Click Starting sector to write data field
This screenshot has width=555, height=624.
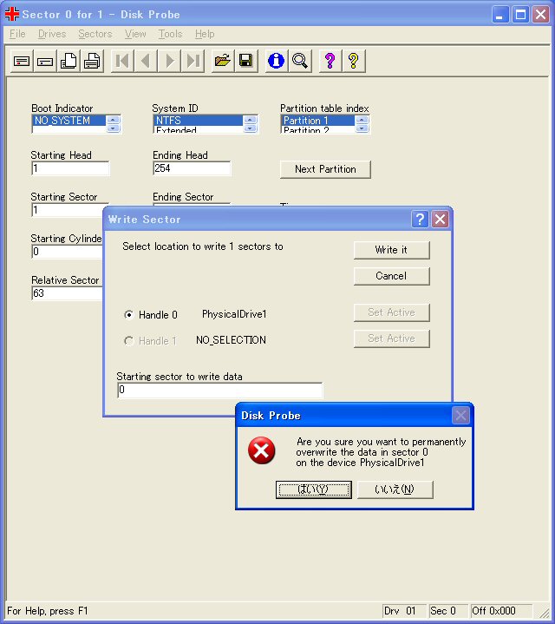(220, 390)
